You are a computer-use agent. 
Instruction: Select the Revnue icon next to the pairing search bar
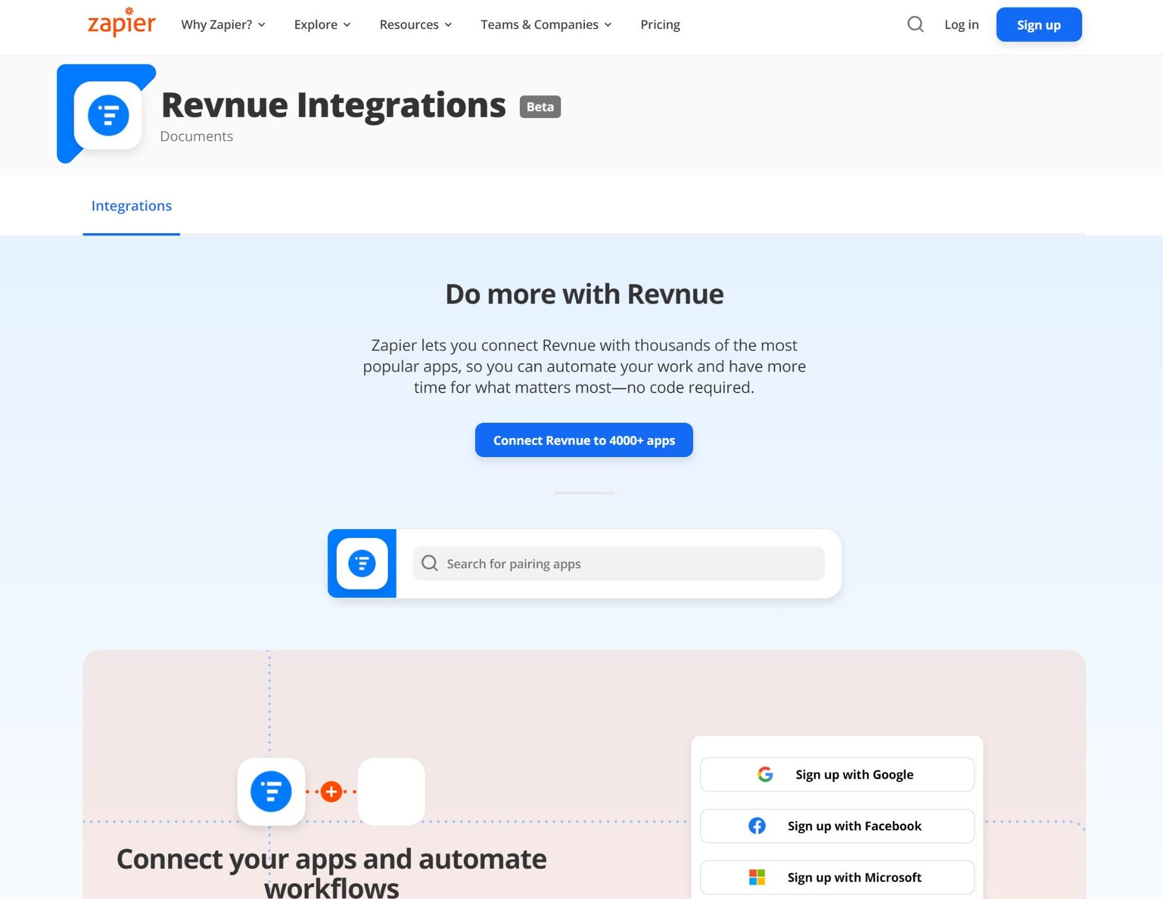pyautogui.click(x=362, y=563)
